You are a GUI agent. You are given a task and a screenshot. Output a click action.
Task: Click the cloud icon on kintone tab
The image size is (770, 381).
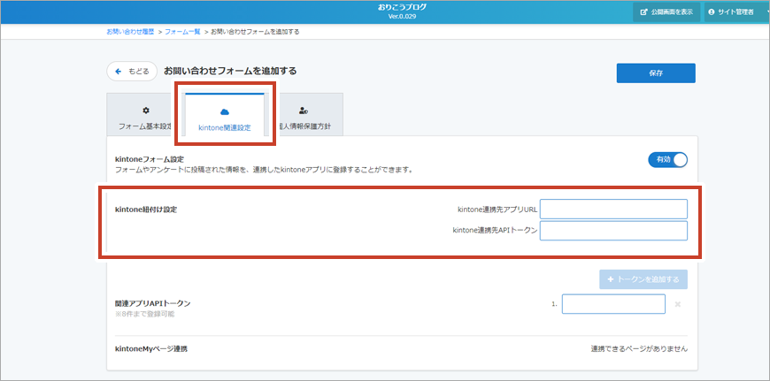[225, 111]
